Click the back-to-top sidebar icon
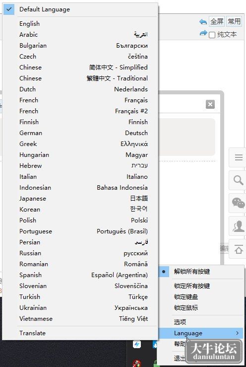This screenshot has width=246, height=367. click(x=239, y=249)
